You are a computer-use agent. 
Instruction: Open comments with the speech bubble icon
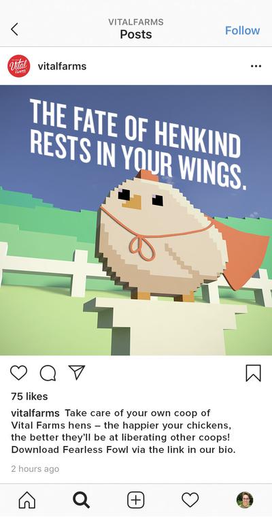[x=48, y=373]
